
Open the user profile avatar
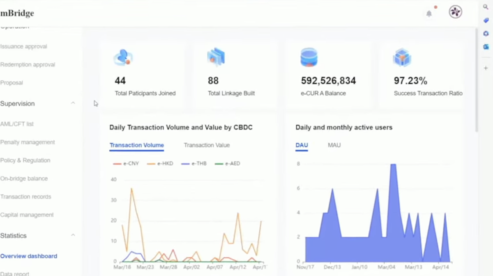pyautogui.click(x=455, y=12)
